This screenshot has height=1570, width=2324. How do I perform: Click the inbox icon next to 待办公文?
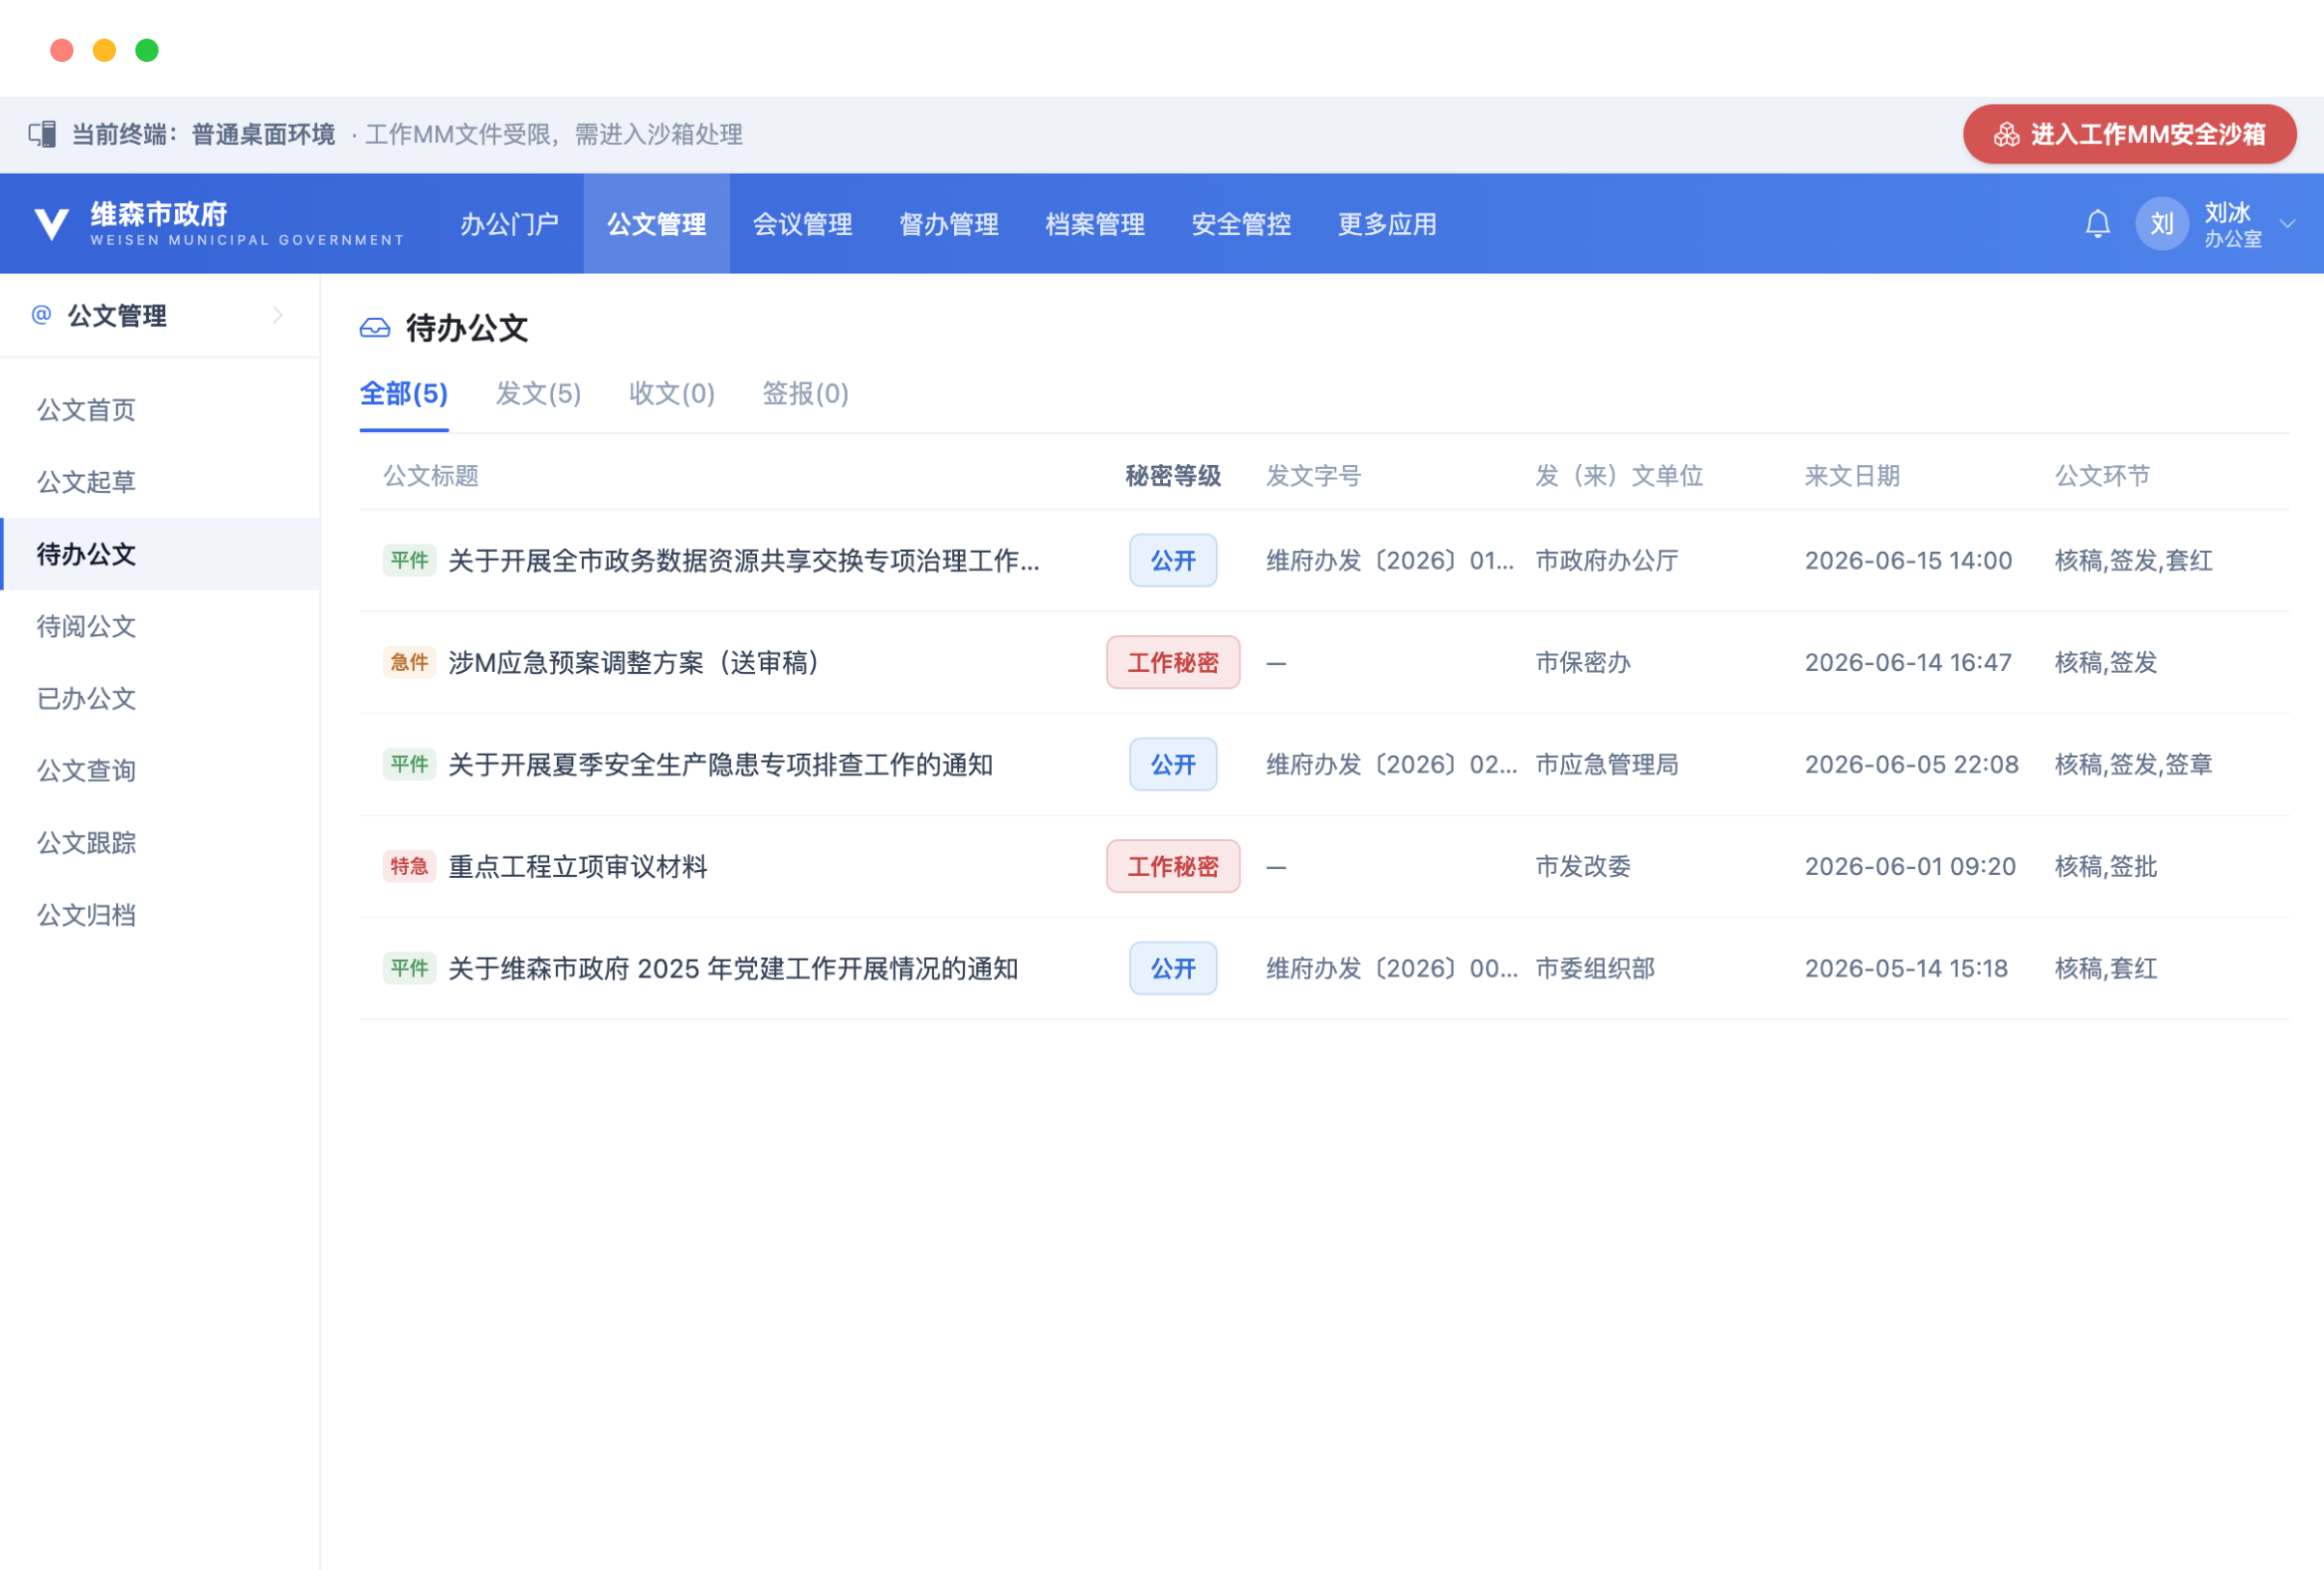[375, 328]
